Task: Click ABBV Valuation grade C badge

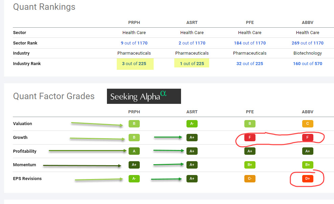Action: point(308,124)
